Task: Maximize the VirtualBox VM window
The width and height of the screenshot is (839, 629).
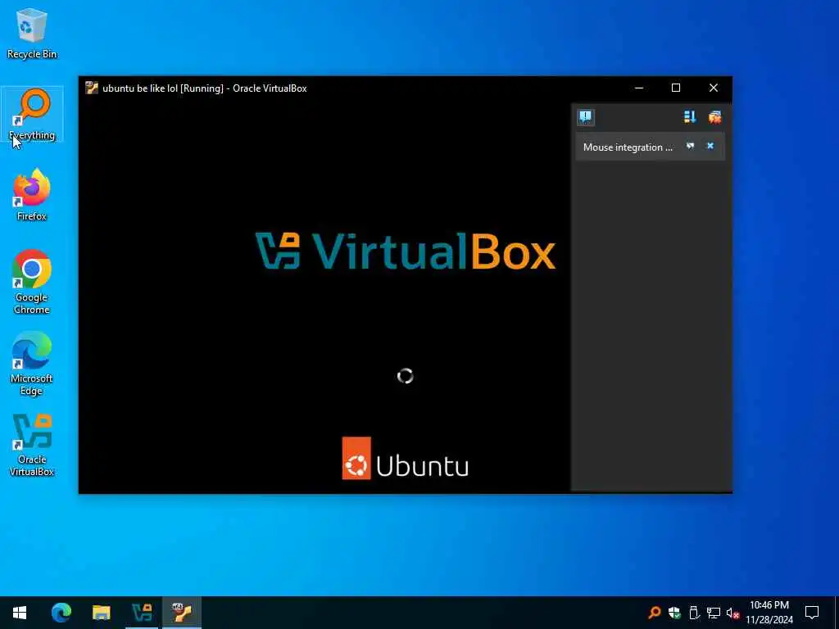Action: coord(676,88)
